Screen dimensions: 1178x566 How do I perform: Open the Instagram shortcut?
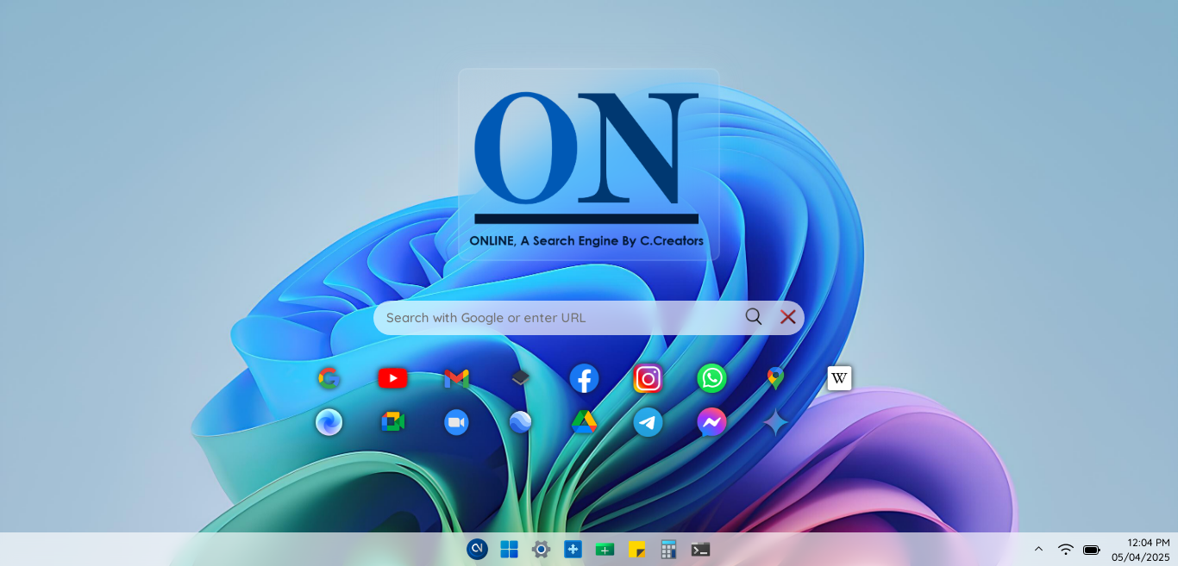(x=648, y=378)
